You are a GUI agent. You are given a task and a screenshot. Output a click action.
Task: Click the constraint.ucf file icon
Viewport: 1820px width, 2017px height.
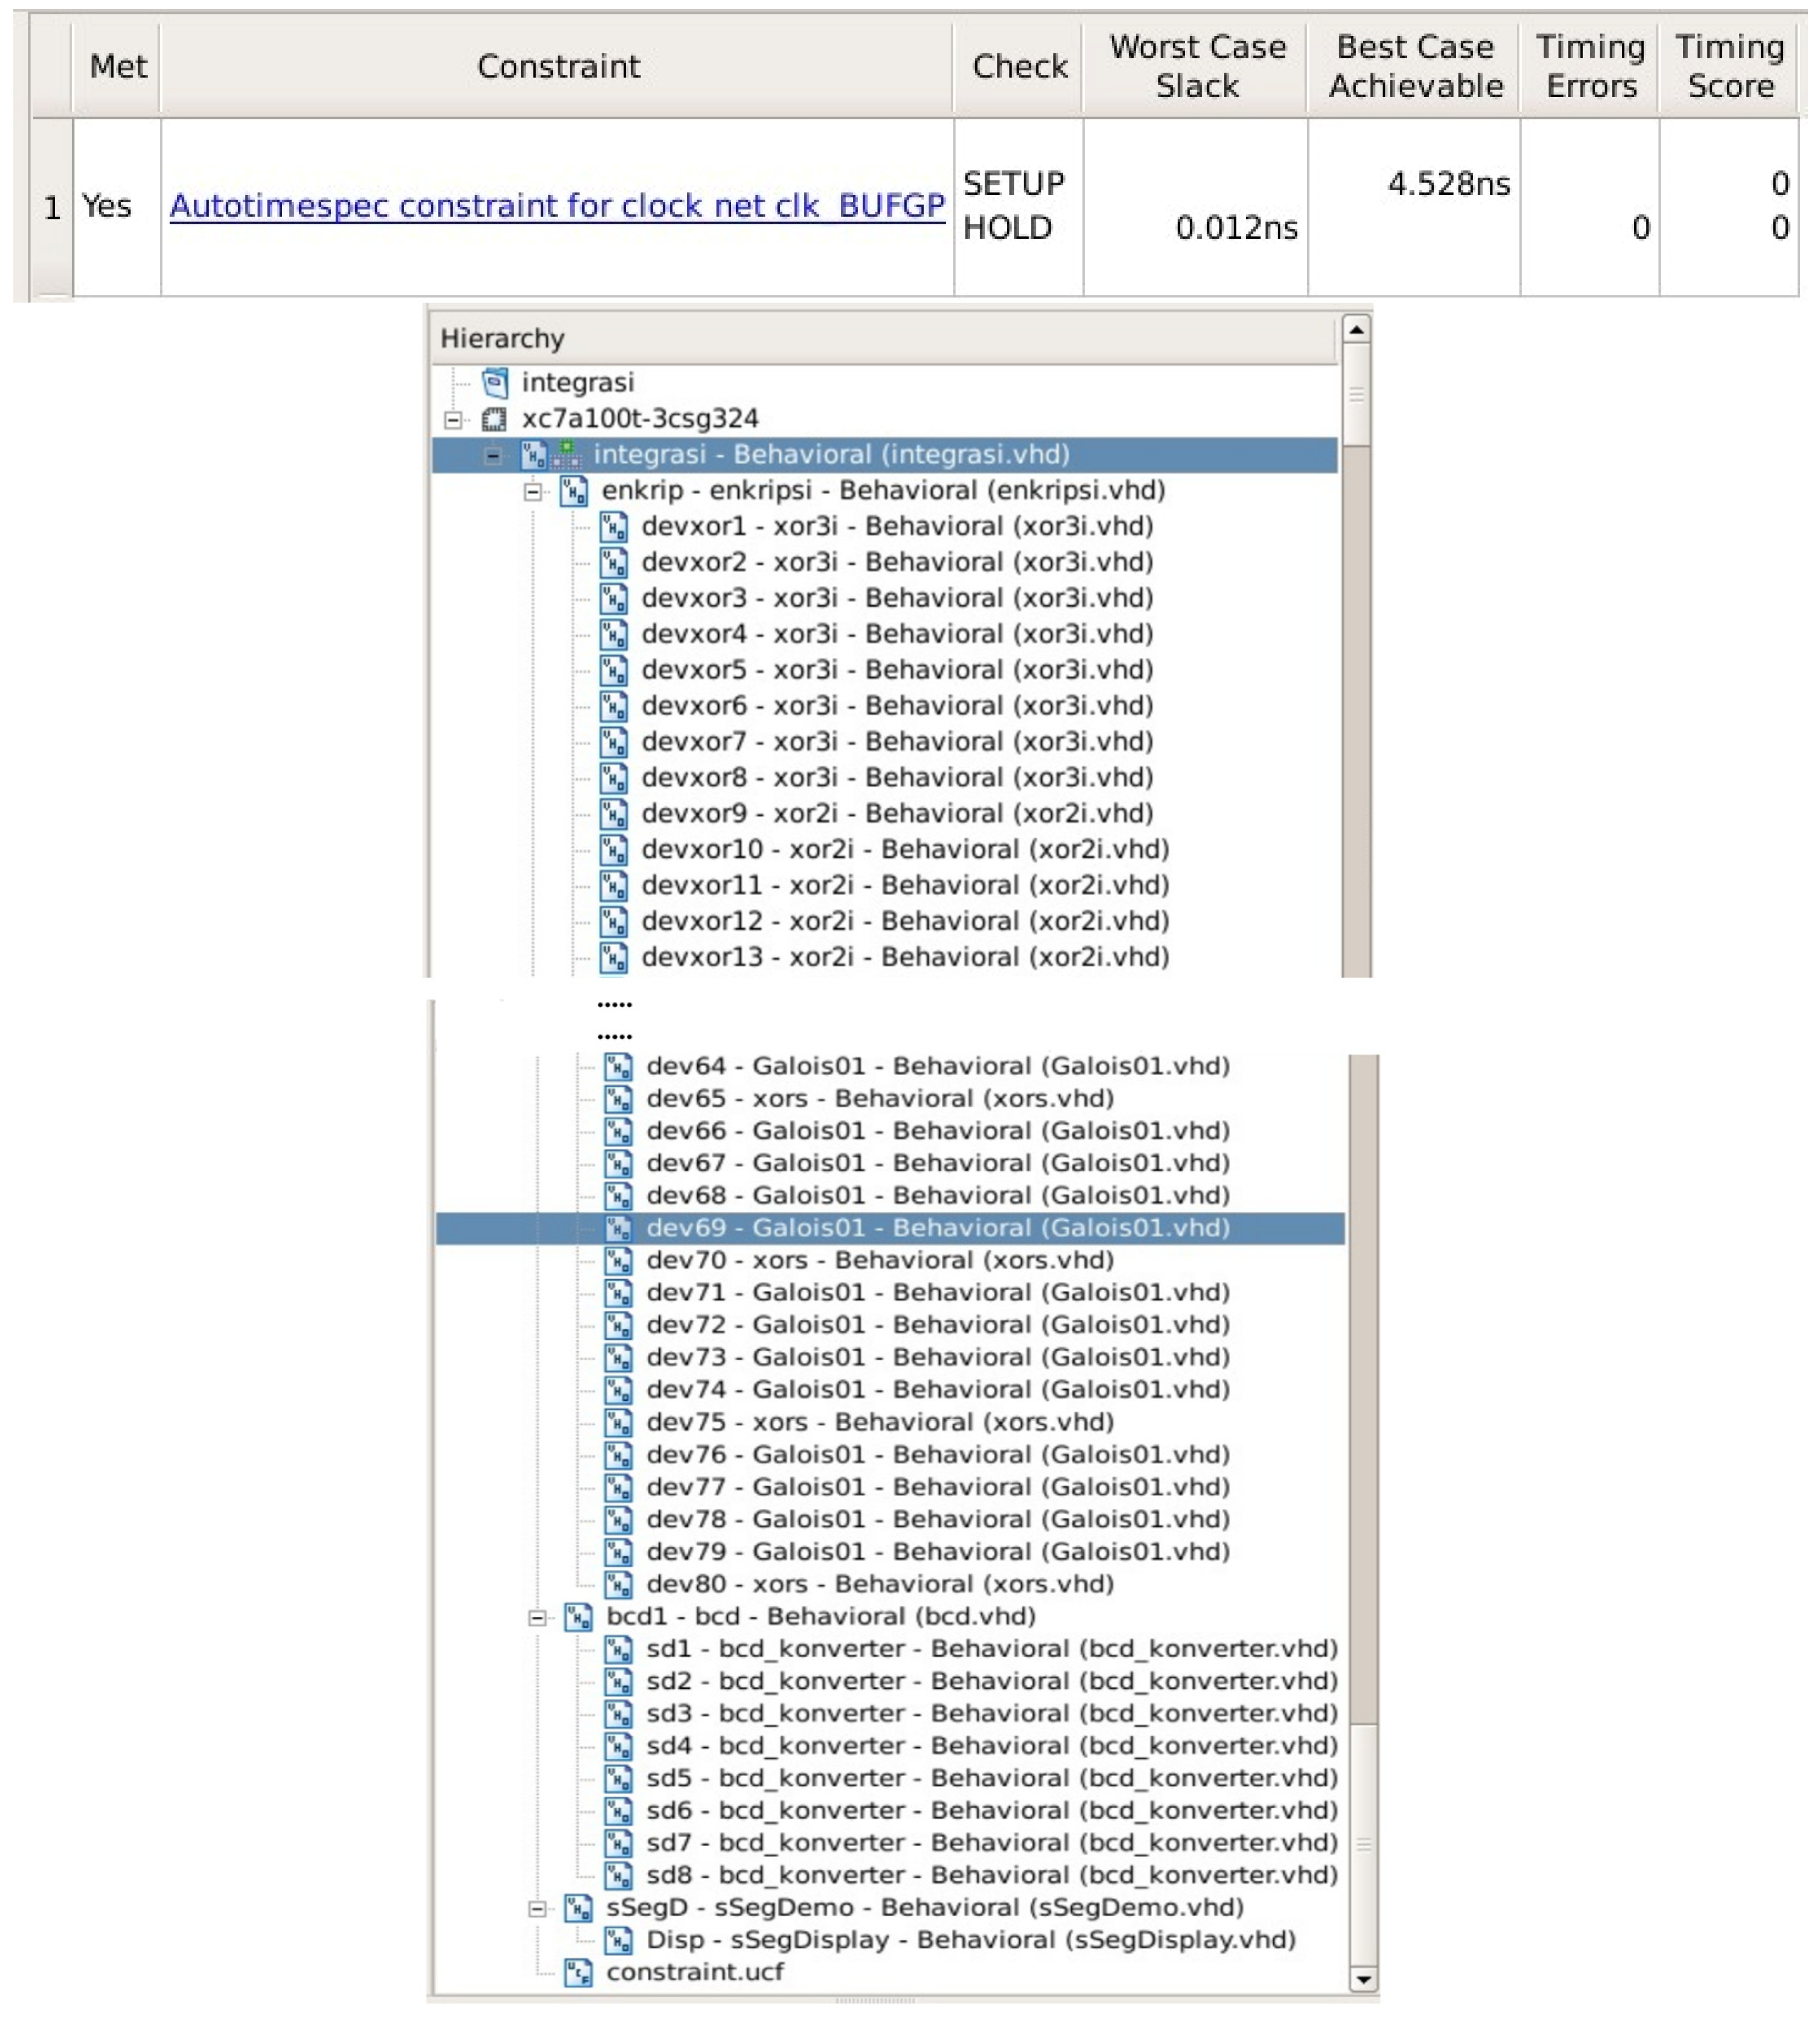coord(579,1974)
